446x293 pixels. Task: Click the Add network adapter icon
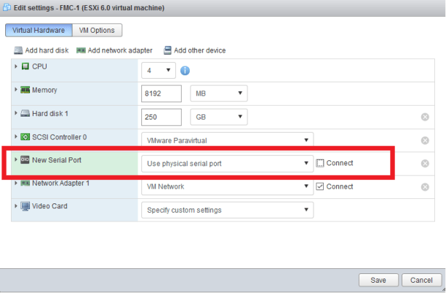81,50
